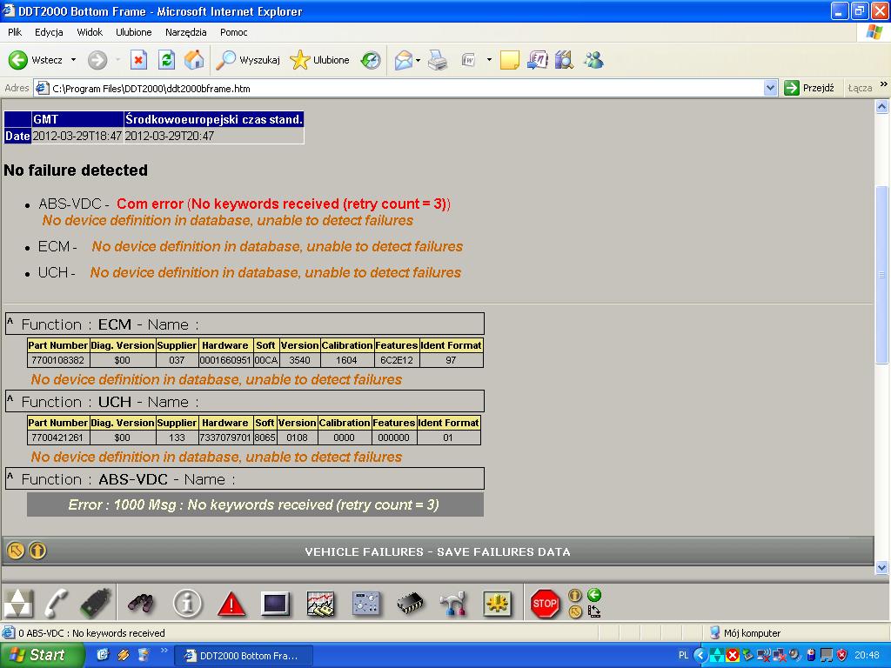Click the green diagnostic interface plug icon

click(96, 603)
